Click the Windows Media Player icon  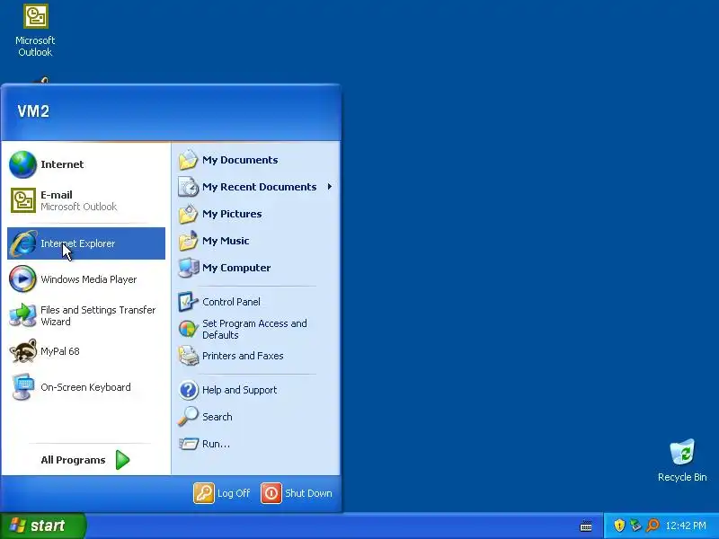coord(22,278)
